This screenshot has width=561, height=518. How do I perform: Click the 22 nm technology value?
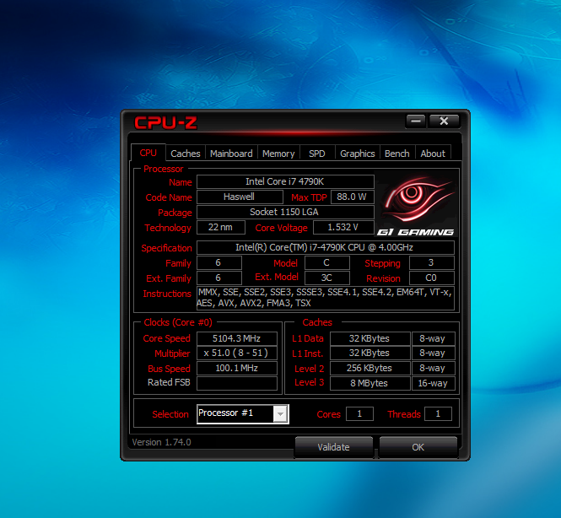221,227
